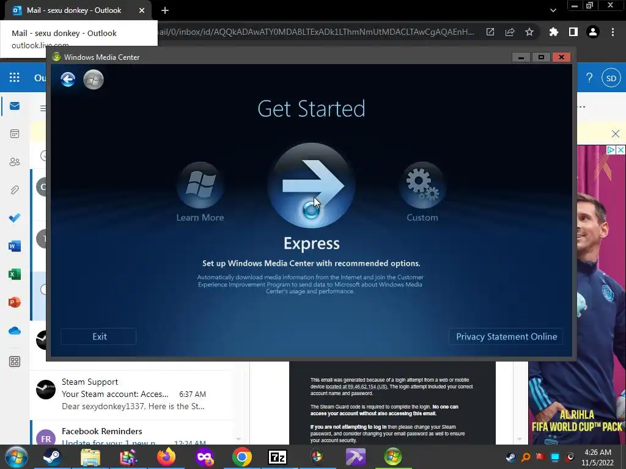Toggle Chrome side panel
626x469 pixels.
pyautogui.click(x=573, y=32)
